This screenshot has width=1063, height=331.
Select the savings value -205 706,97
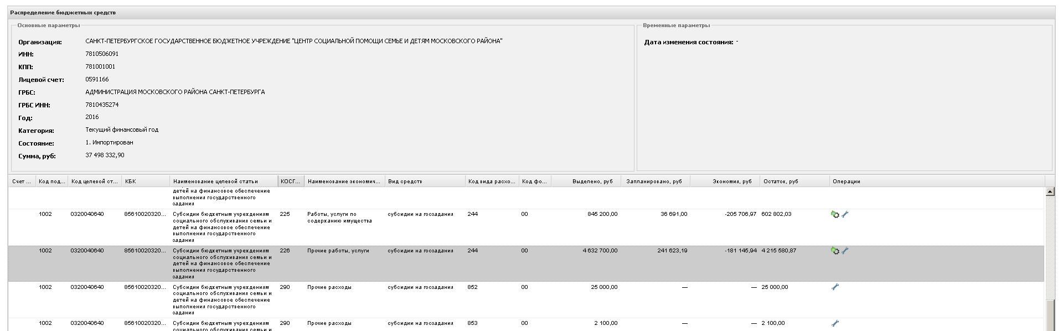point(740,214)
